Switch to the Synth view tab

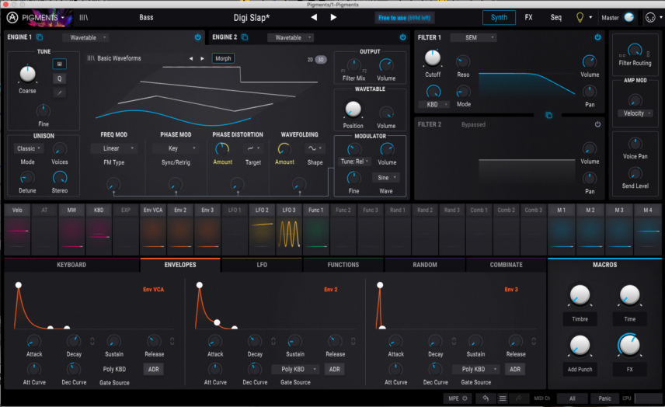(500, 17)
